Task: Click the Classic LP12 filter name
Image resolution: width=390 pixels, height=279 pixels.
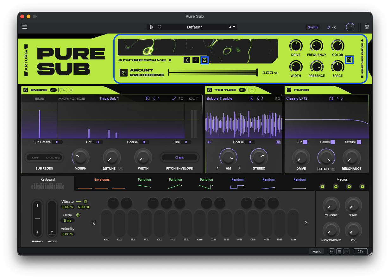Action: 297,98
